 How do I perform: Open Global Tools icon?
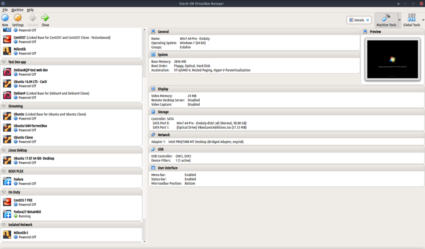pos(411,18)
